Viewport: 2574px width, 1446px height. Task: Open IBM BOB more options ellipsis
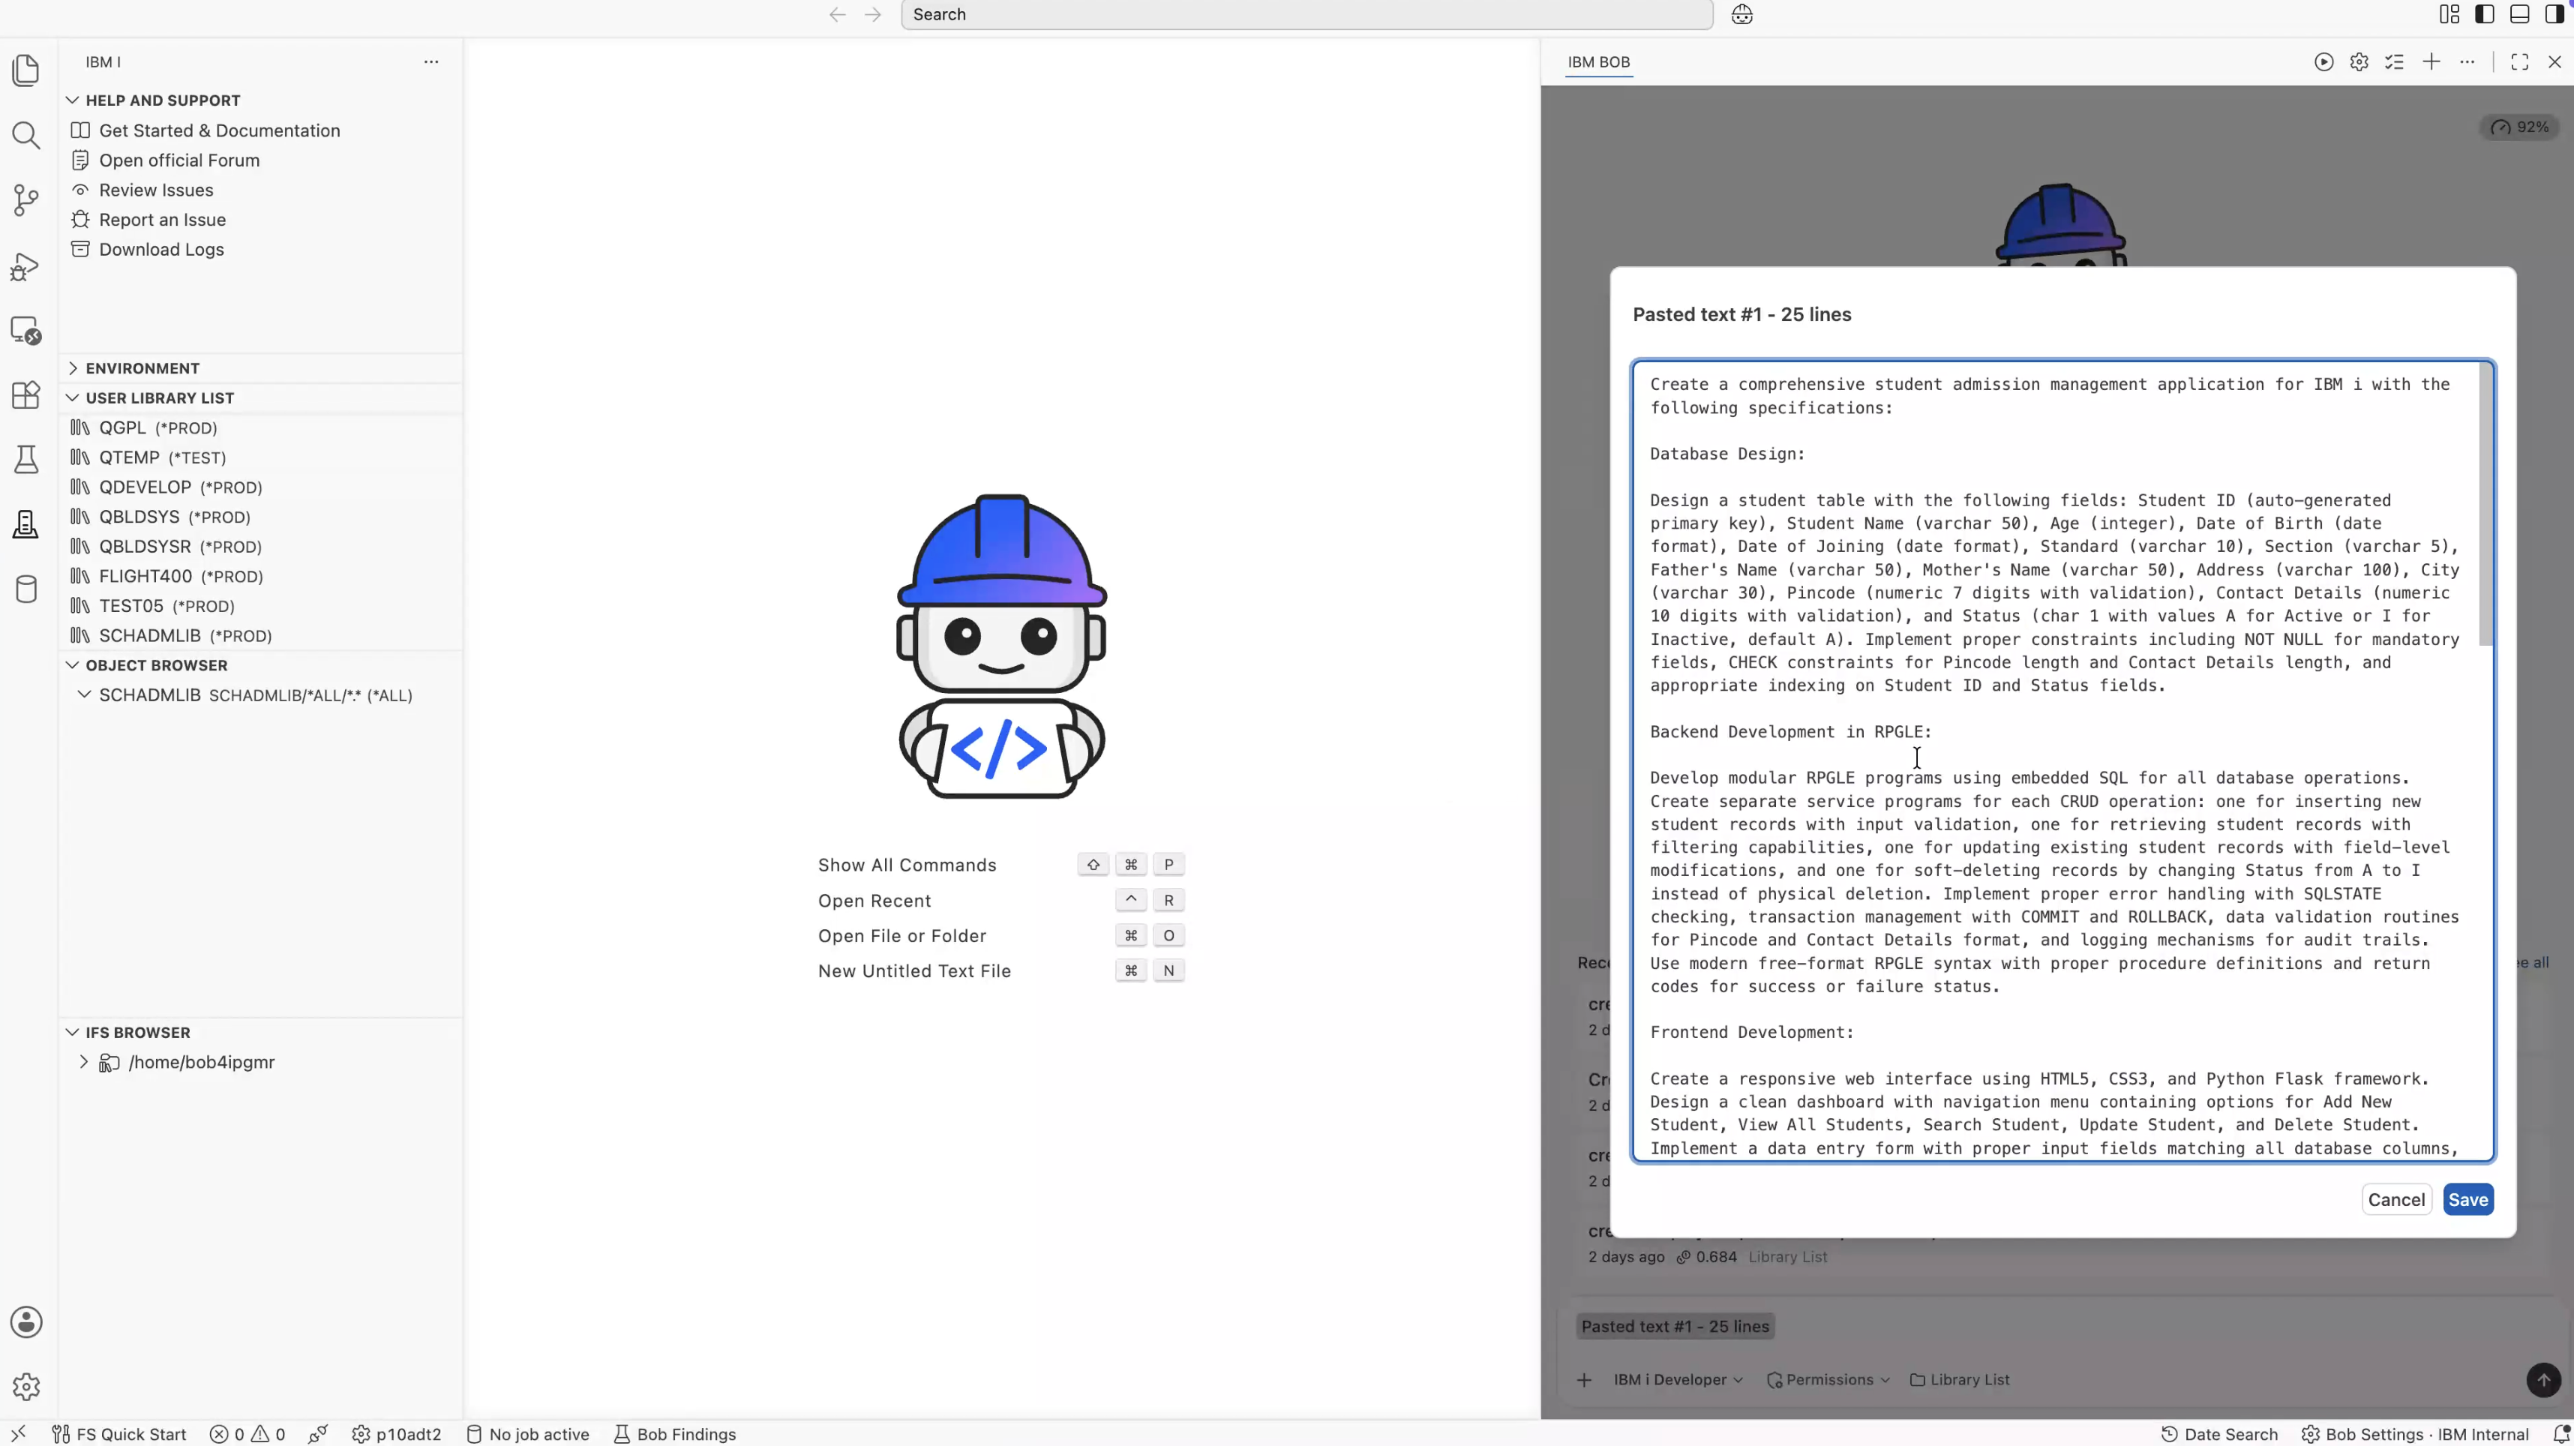coord(2467,62)
